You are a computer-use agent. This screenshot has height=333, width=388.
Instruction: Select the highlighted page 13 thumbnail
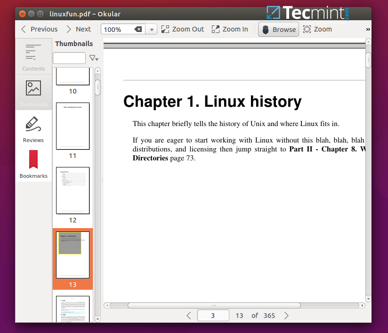[x=73, y=255]
